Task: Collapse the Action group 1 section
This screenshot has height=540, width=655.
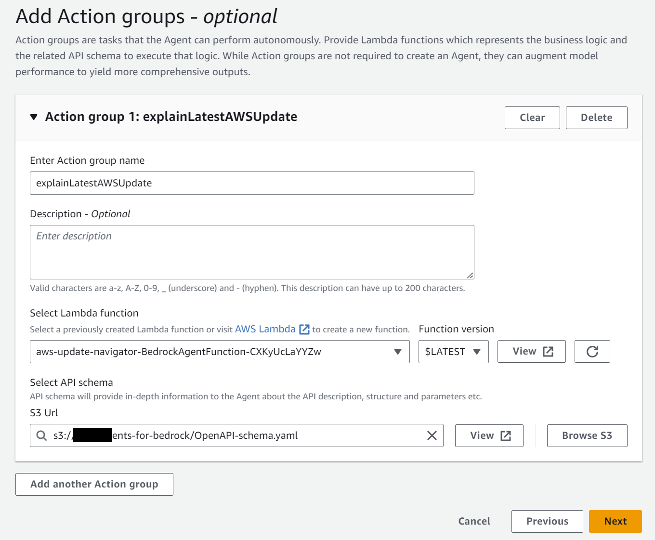Action: (x=33, y=116)
